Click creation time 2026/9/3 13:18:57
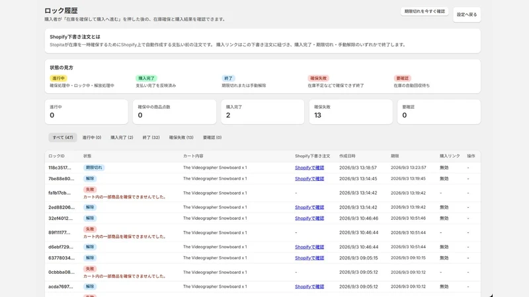This screenshot has width=529, height=297. point(358,168)
